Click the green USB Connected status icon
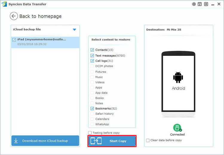This screenshot has height=155, width=224. click(177, 128)
